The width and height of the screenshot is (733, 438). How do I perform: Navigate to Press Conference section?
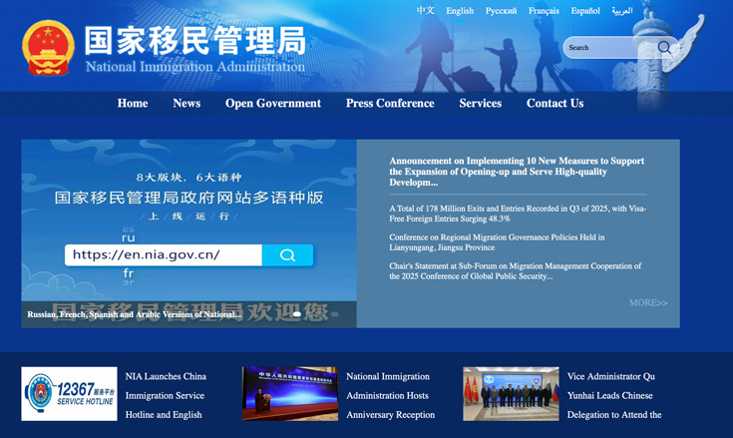pyautogui.click(x=390, y=104)
